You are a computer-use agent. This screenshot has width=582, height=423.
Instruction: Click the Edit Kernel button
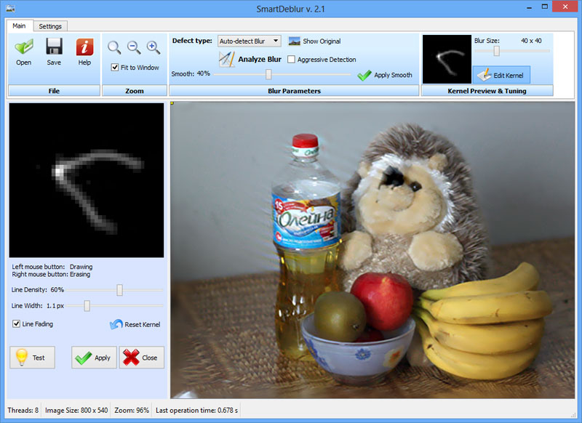coord(501,76)
